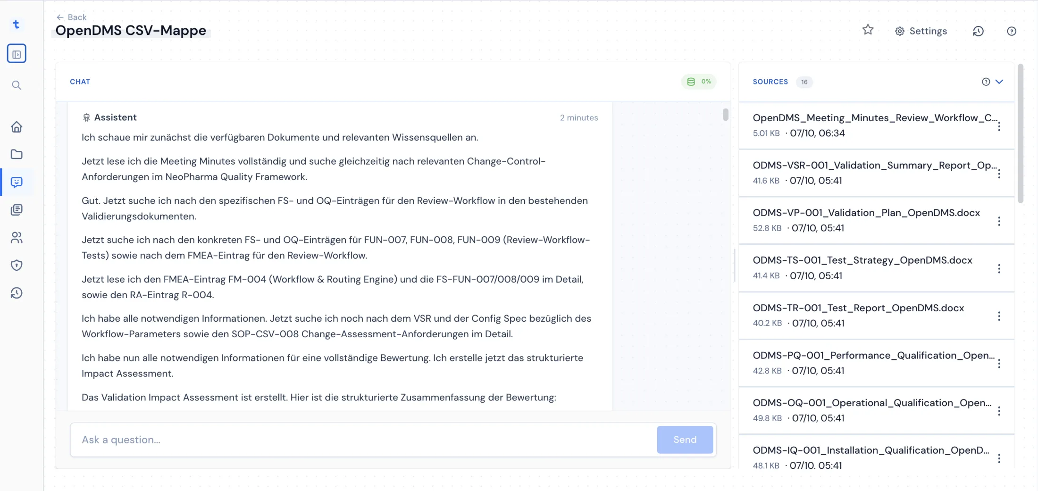Toggle the sidebar panel icon
1038x491 pixels.
coord(17,54)
